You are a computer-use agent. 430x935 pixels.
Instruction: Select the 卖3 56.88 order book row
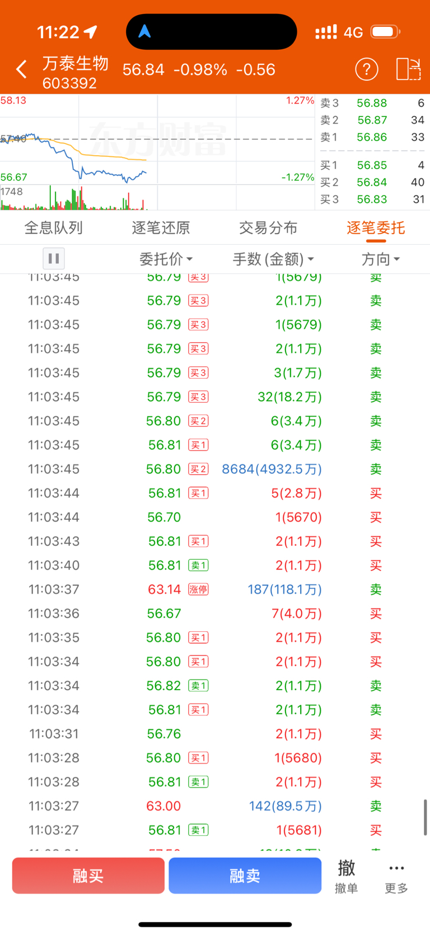pos(372,103)
